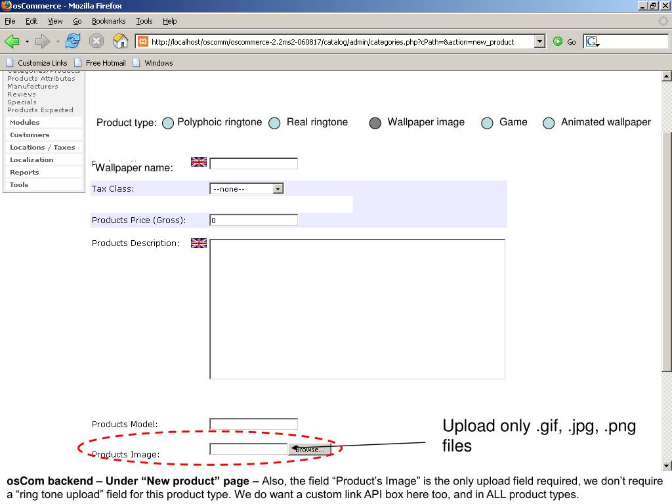Click the Products Model input field
Screen dimensions: 672x504
pyautogui.click(x=254, y=424)
